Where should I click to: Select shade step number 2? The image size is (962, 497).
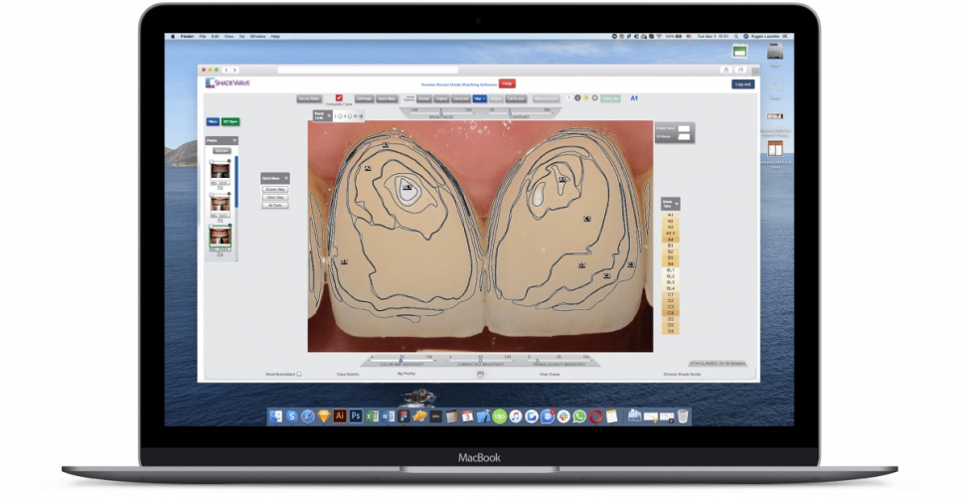(x=577, y=98)
